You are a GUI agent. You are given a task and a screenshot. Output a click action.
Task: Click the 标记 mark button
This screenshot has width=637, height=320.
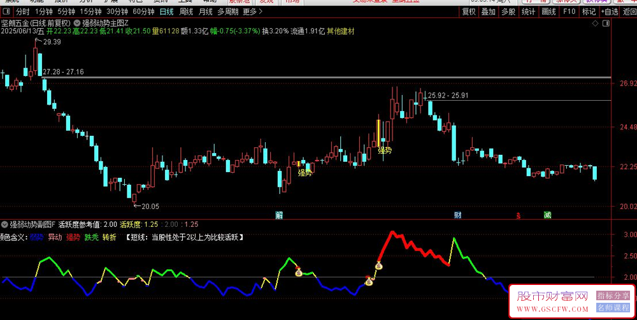pos(588,11)
